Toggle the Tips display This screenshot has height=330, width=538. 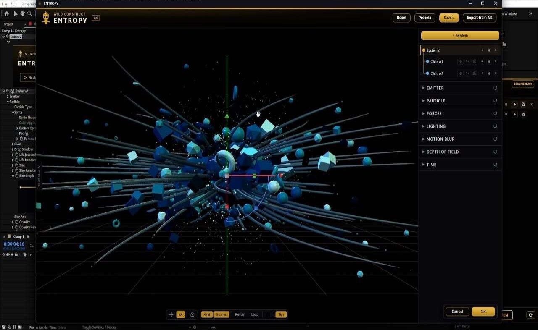click(281, 314)
